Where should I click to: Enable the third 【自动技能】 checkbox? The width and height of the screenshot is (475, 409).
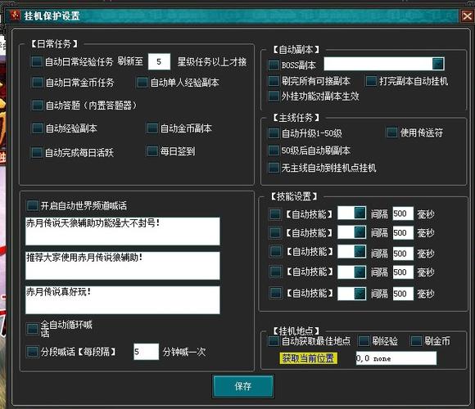click(x=276, y=251)
